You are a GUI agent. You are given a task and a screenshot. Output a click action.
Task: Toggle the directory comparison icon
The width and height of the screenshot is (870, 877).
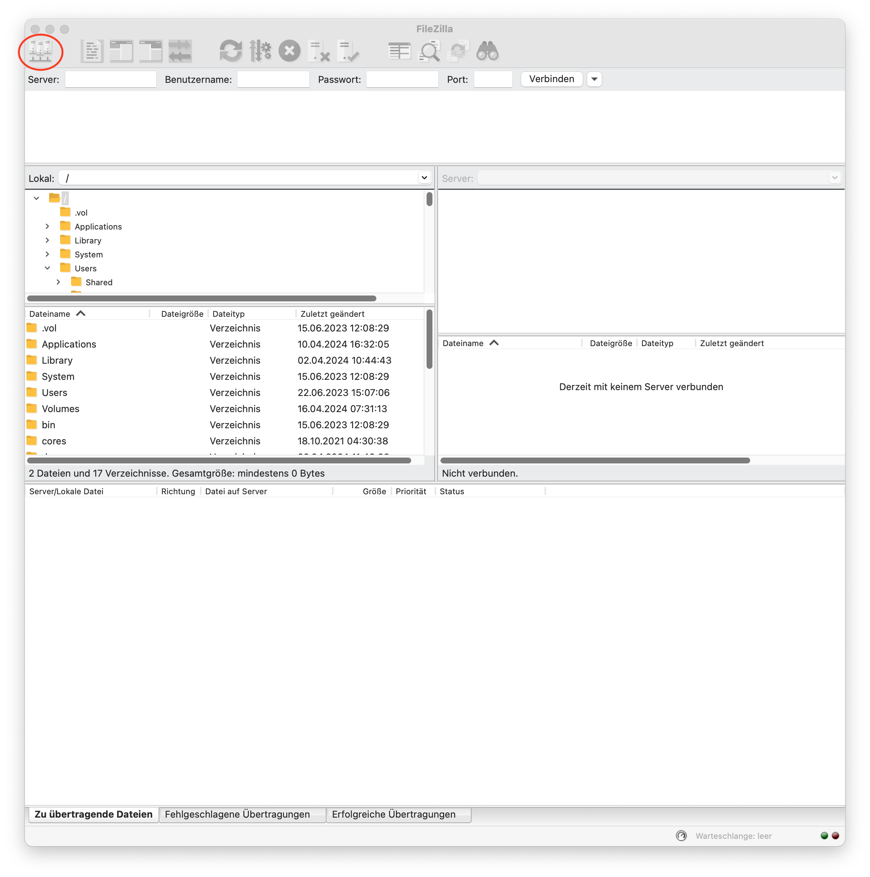(429, 51)
